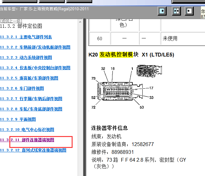Click the 说明: 73 路 description line
The width and height of the screenshot is (205, 176).
pos(139,163)
